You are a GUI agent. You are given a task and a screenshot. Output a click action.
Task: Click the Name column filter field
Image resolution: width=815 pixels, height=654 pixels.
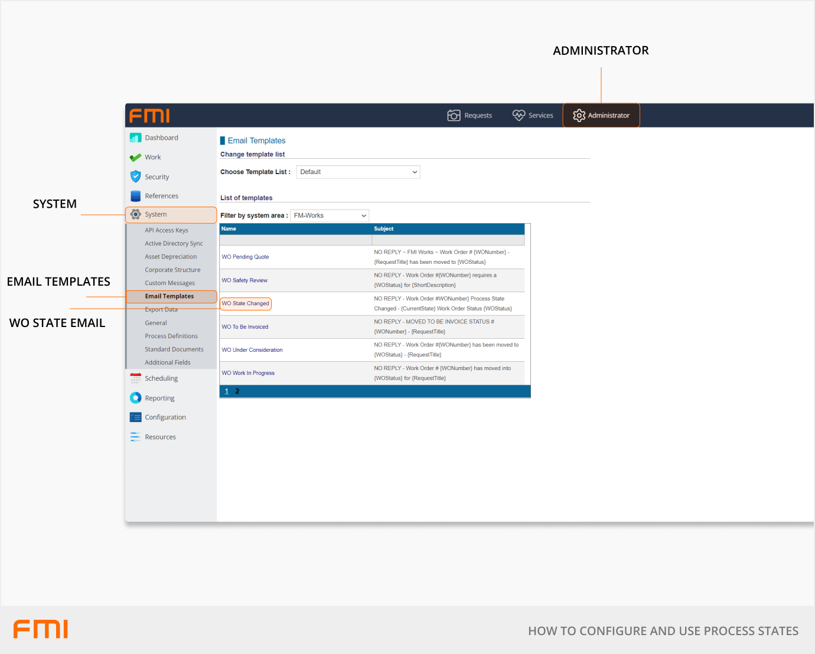click(295, 240)
